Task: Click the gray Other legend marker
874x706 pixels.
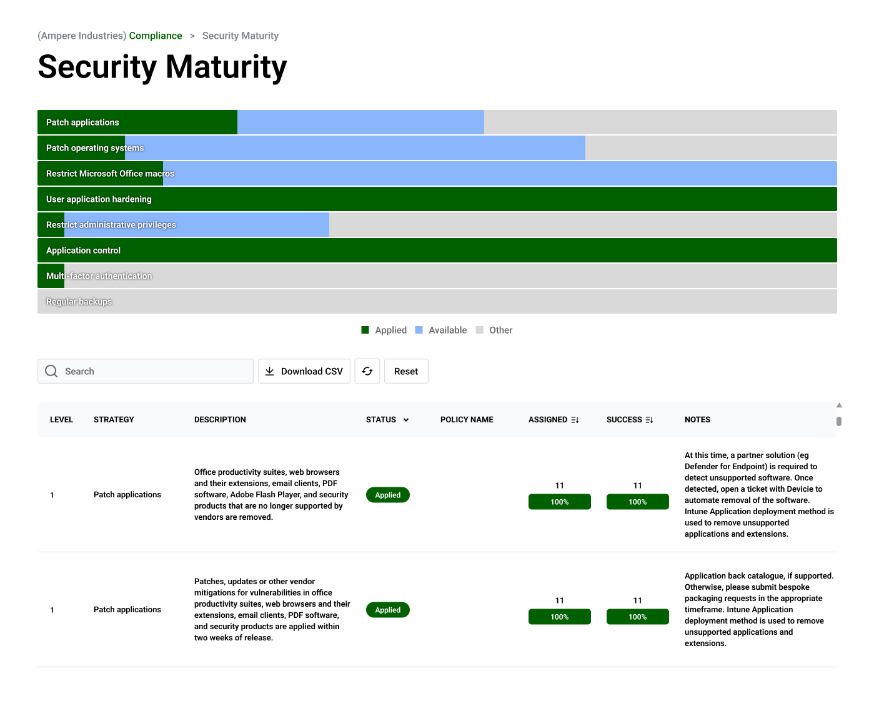Action: 479,329
